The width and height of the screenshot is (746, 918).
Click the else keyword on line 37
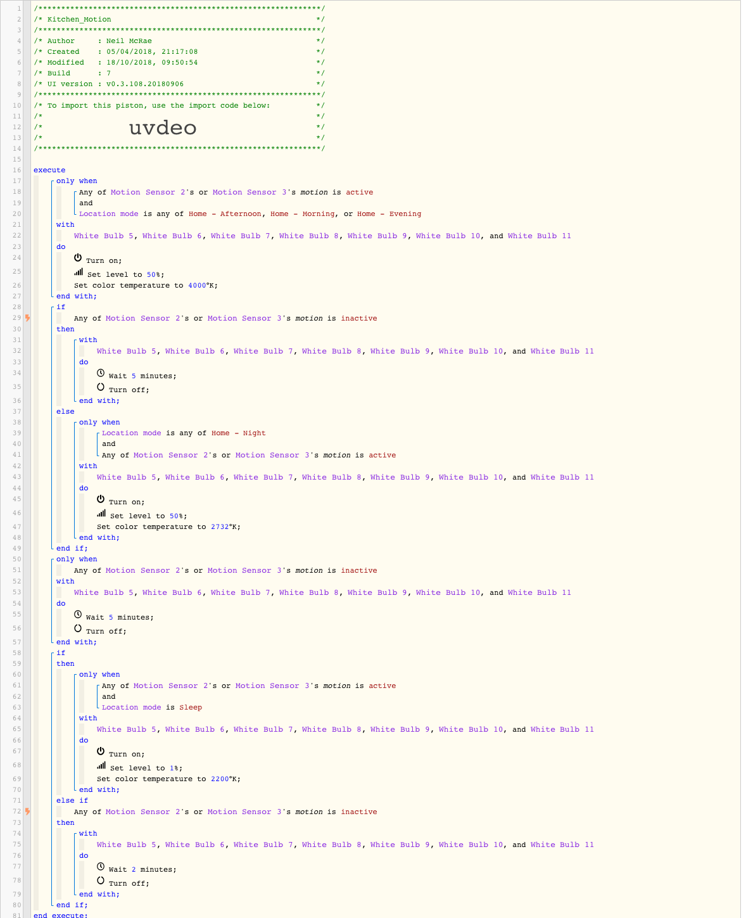pyautogui.click(x=65, y=412)
